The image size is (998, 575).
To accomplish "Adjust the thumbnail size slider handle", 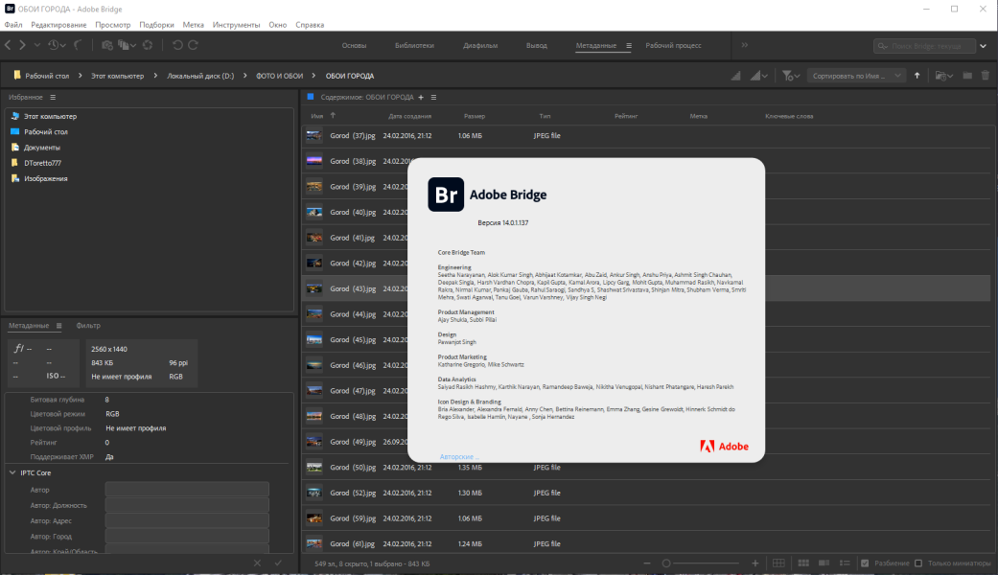I will coord(666,563).
